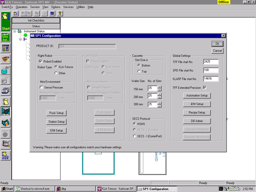
Task: Open the Utilities menu
Action: 81,7
